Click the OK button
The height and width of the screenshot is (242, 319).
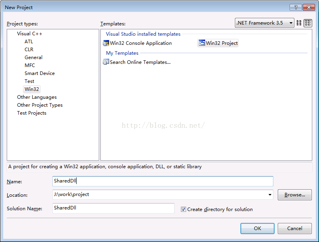[258, 229]
